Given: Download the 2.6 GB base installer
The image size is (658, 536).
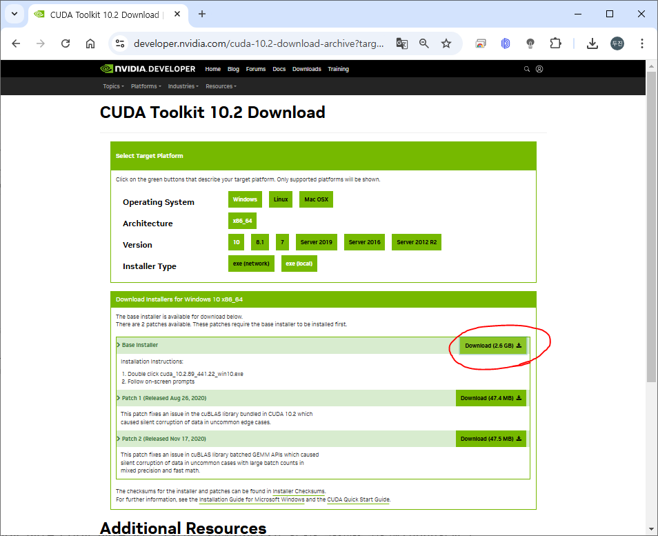Looking at the screenshot, I should click(x=492, y=346).
